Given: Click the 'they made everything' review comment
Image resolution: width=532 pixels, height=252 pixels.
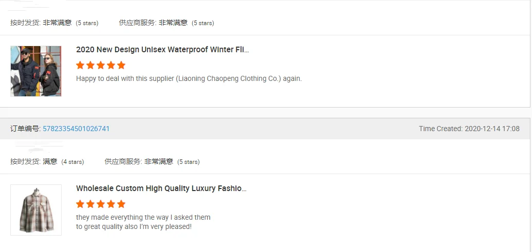Looking at the screenshot, I should 143,222.
